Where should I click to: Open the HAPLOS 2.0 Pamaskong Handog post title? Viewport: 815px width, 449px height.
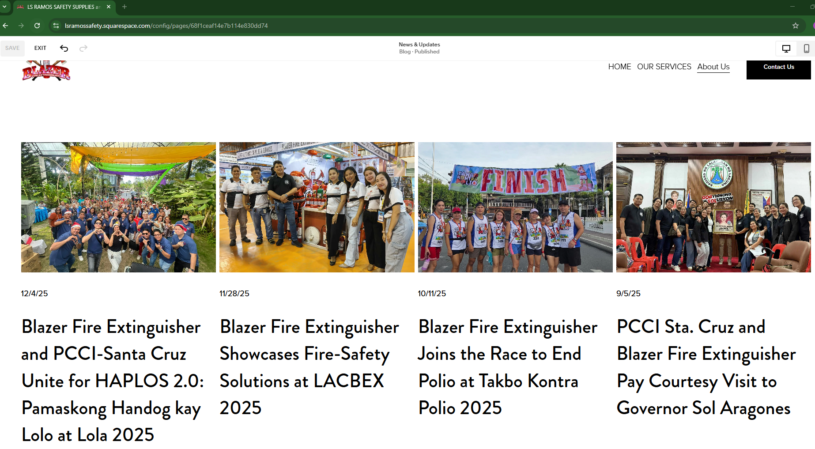113,381
